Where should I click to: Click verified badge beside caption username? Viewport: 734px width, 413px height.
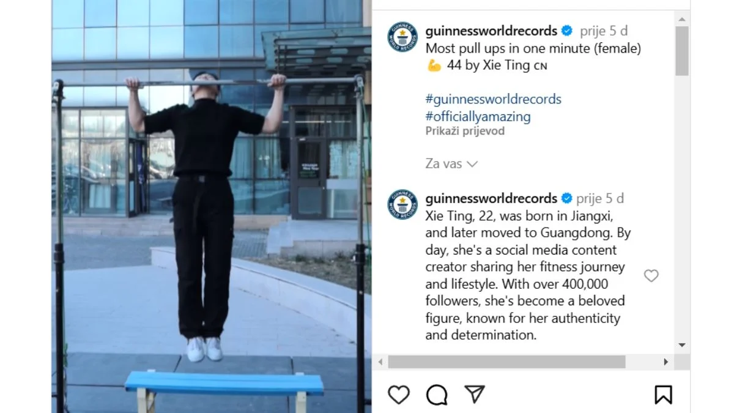tap(567, 31)
